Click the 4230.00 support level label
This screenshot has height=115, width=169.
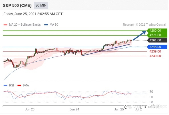tap(155, 56)
